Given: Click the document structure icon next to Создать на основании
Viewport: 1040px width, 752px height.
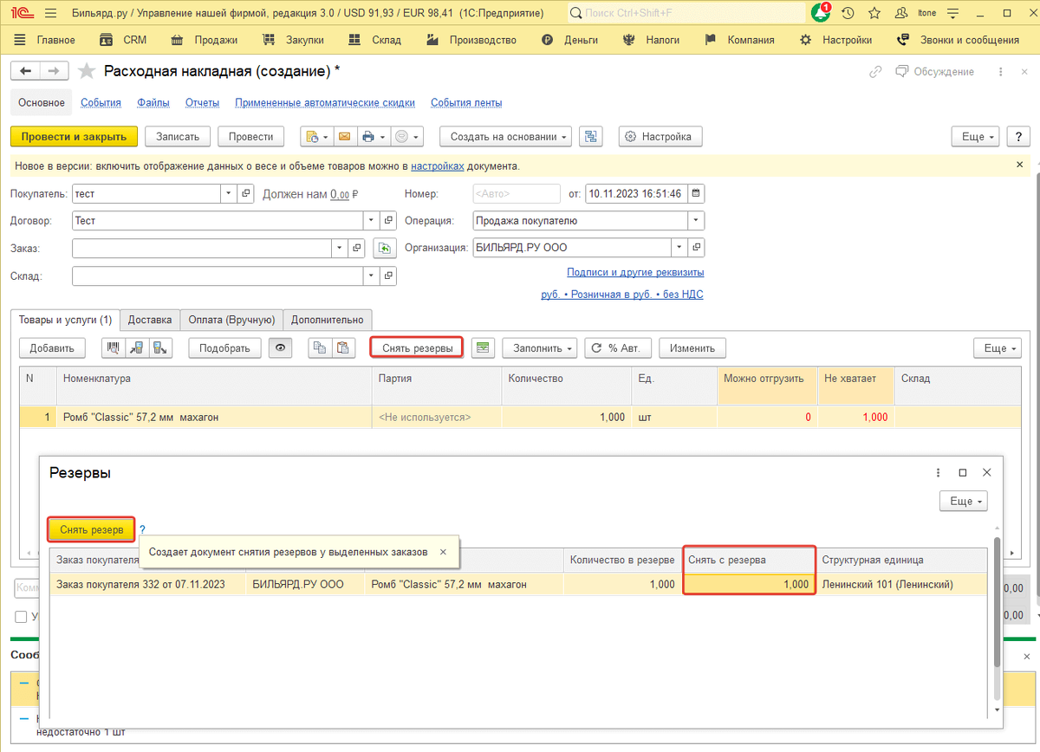Looking at the screenshot, I should click(590, 137).
